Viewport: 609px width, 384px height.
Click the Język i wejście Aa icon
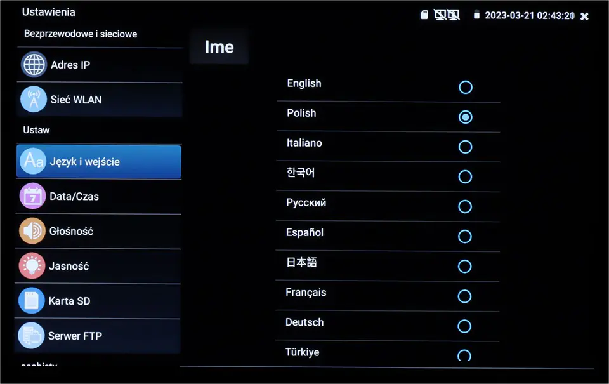click(33, 162)
